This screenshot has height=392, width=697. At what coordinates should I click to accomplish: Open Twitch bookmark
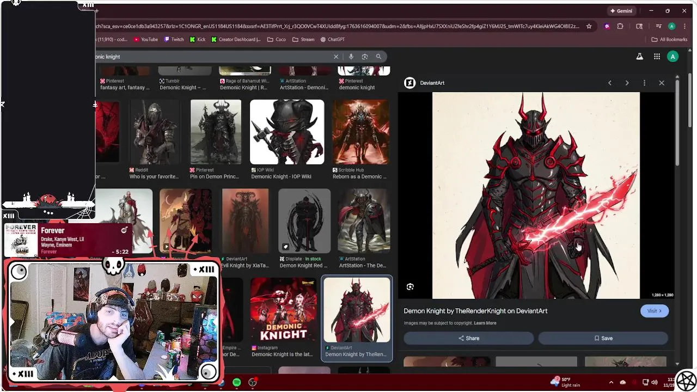click(x=174, y=39)
